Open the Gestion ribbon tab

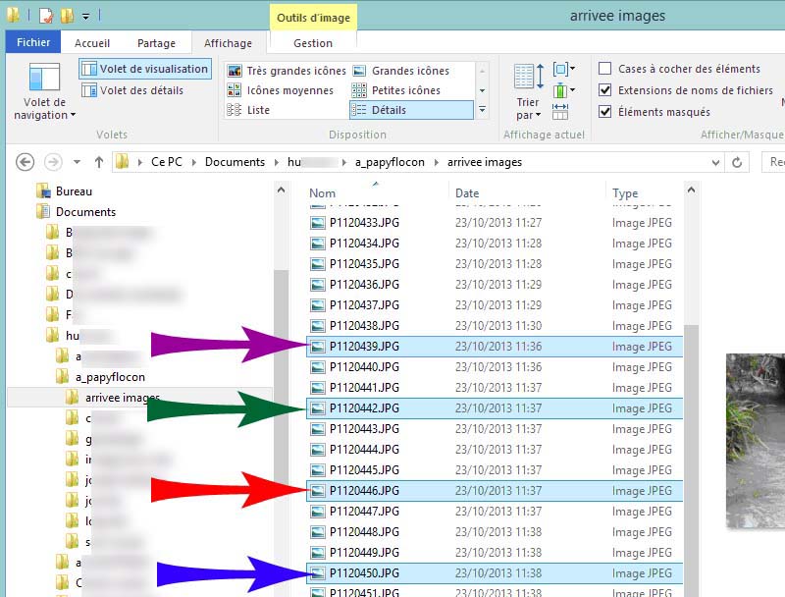tap(313, 43)
